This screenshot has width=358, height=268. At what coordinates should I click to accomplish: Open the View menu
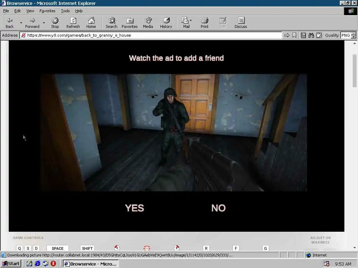click(x=30, y=11)
